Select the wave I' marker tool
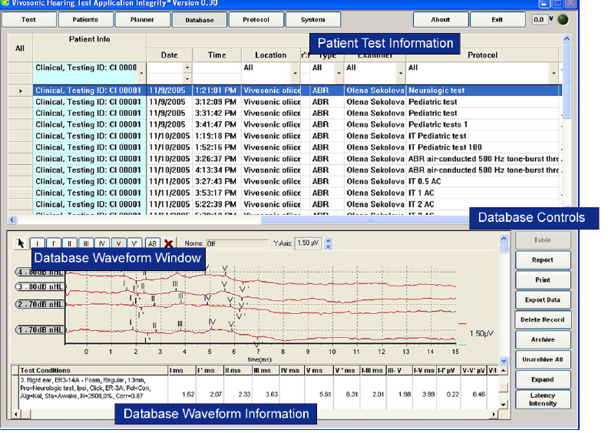The image size is (608, 433). click(53, 243)
